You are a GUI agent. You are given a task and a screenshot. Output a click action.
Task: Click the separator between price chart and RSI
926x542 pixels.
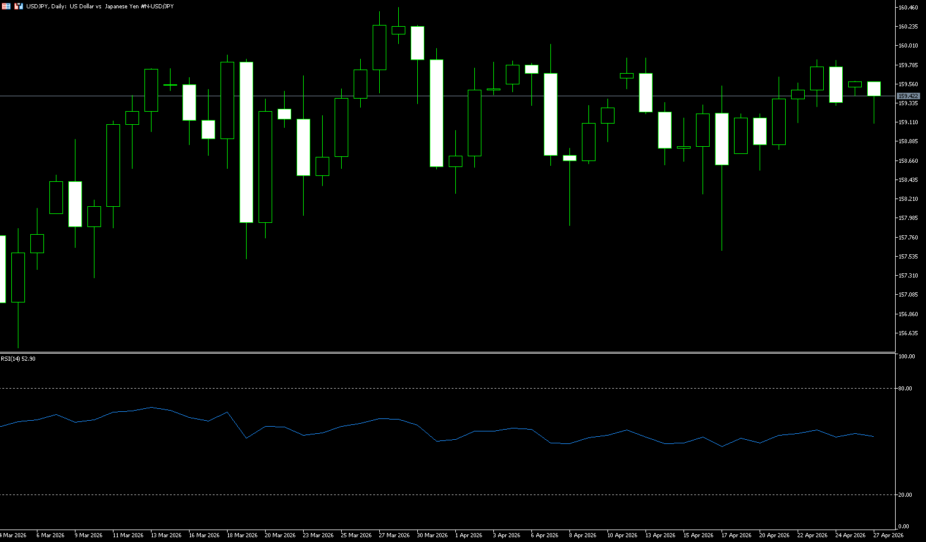[x=446, y=353]
